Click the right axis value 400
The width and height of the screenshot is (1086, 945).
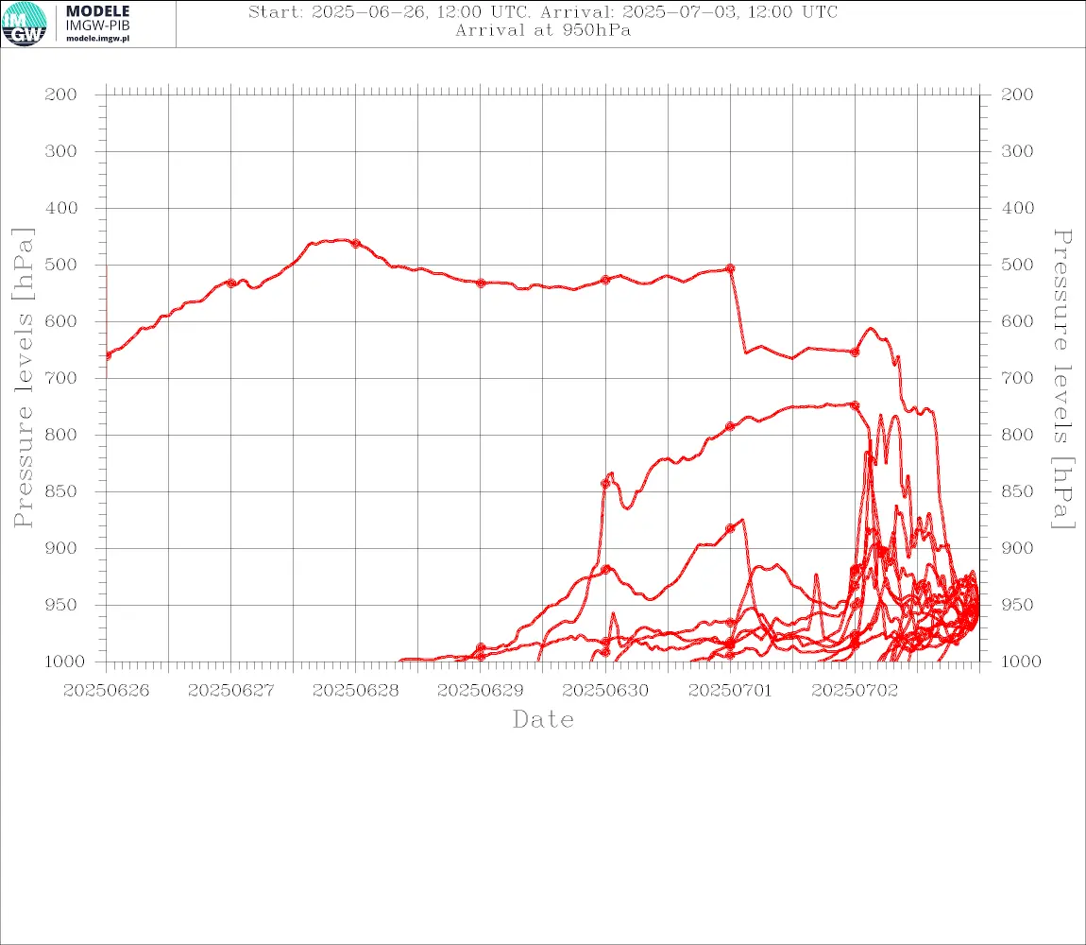pos(1017,208)
